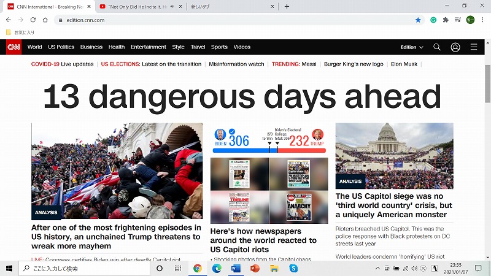Viewport: 491px width, 276px height.
Task: Click the Capitol rioters climbing photo
Action: click(x=117, y=171)
